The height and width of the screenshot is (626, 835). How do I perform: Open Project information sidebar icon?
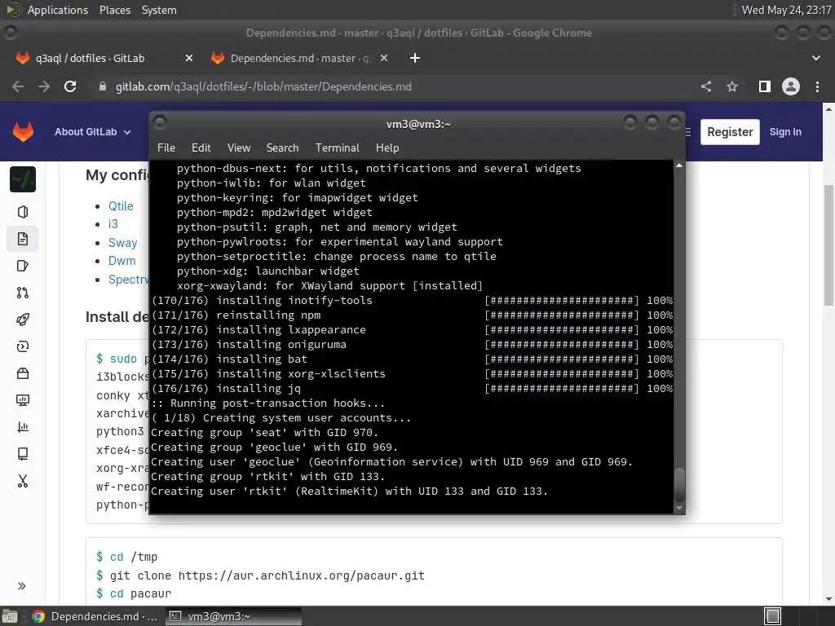point(23,212)
